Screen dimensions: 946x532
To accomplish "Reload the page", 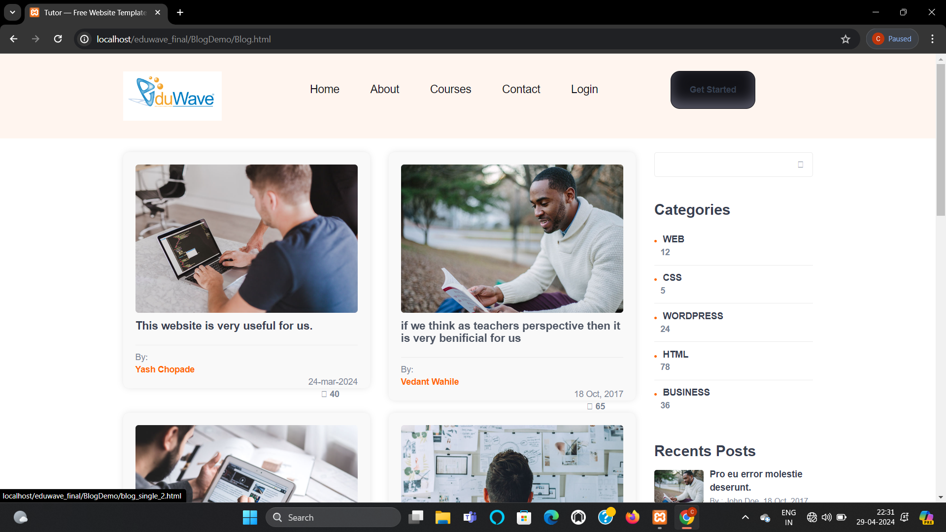I will point(58,39).
